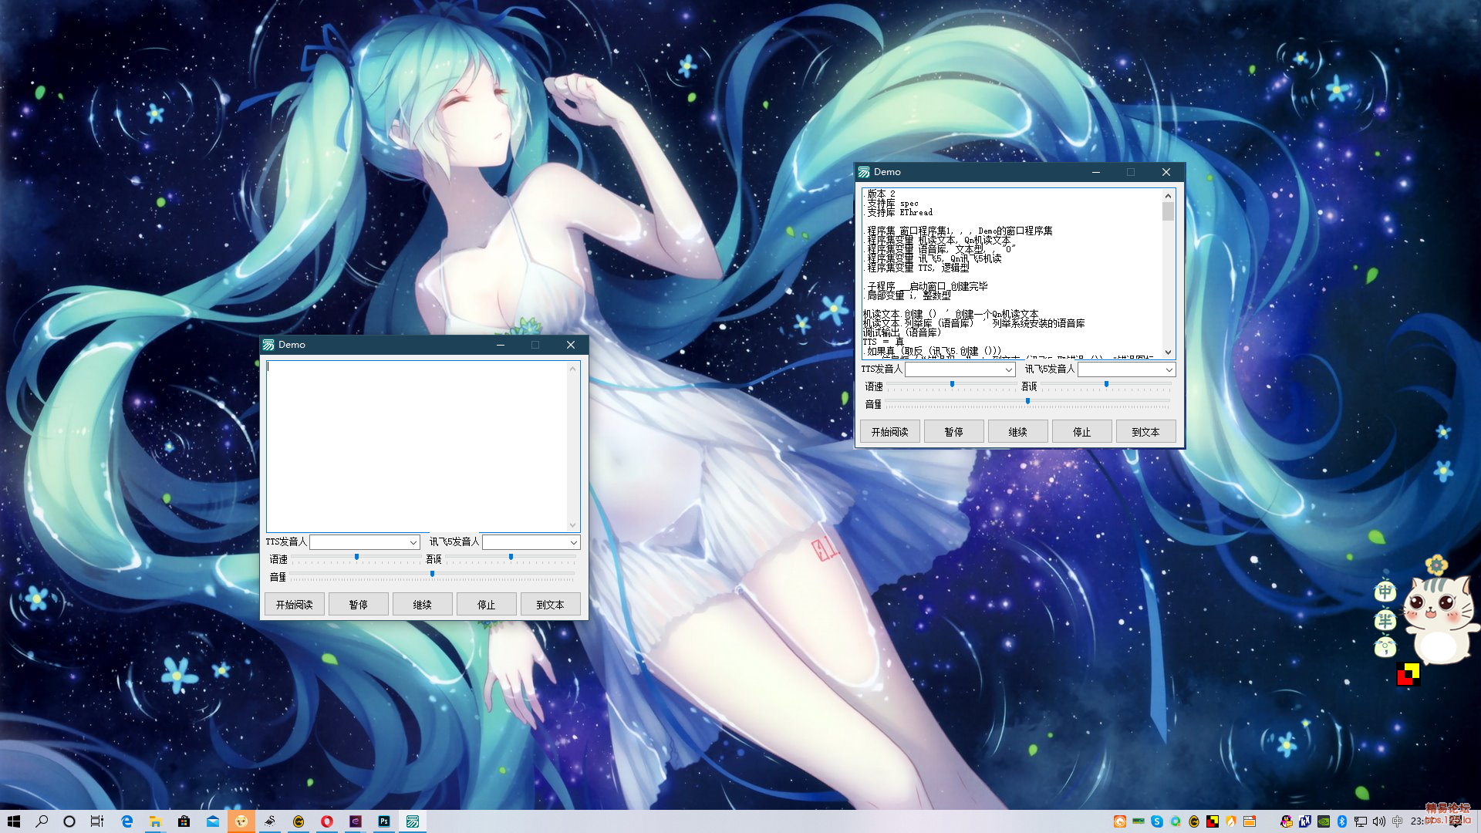Switch to the orange highlighted doge-face app on taskbar

241,821
